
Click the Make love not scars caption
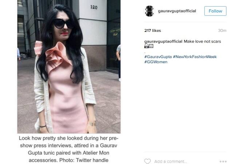tap(202, 41)
